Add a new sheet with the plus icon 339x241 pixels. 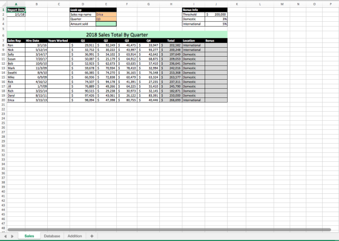click(x=91, y=236)
